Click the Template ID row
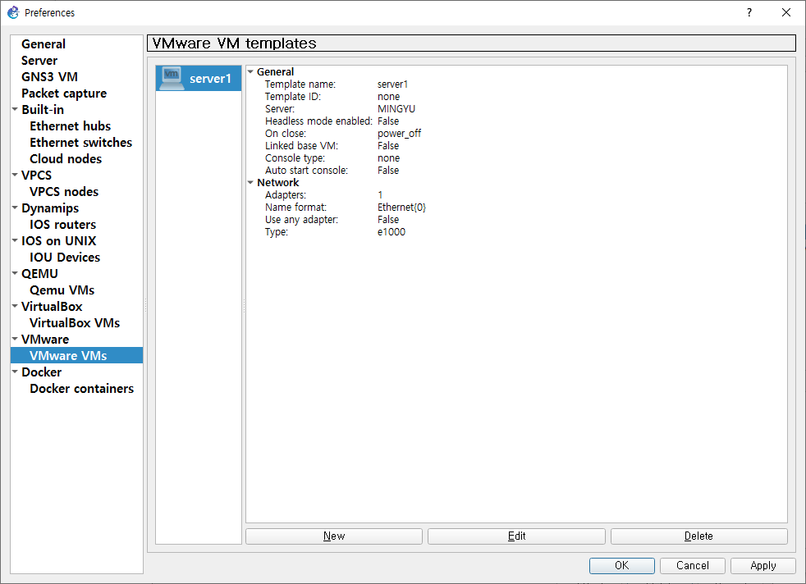The image size is (806, 584). pyautogui.click(x=516, y=97)
